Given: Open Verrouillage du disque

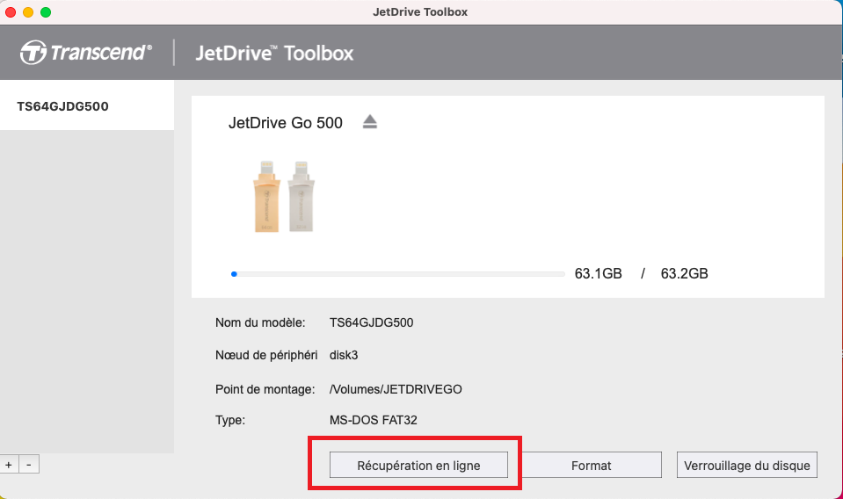Looking at the screenshot, I should tap(747, 465).
